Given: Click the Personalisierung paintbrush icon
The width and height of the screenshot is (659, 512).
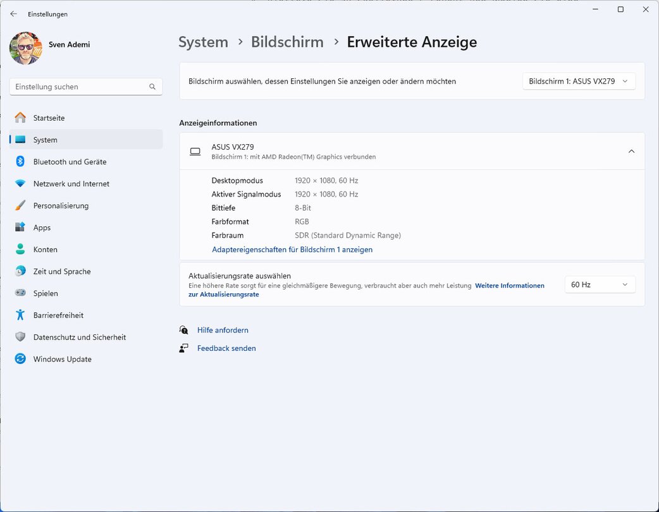Looking at the screenshot, I should pyautogui.click(x=20, y=205).
